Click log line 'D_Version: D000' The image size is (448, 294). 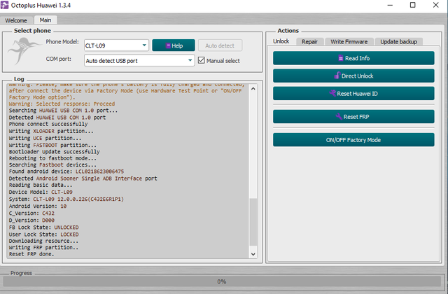(31, 220)
